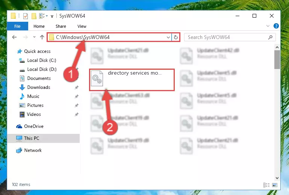Minimize the SysWOW64 window
Screen dimensions: 289x195
(x=238, y=16)
